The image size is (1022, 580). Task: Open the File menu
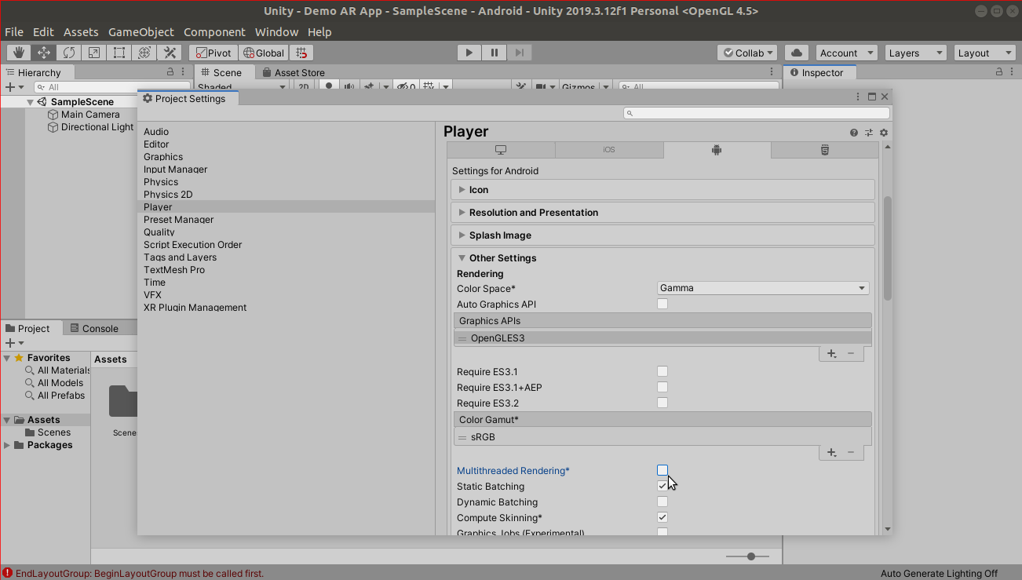pos(14,32)
